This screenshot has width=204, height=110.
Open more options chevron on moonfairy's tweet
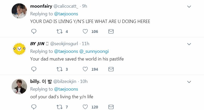point(189,6)
